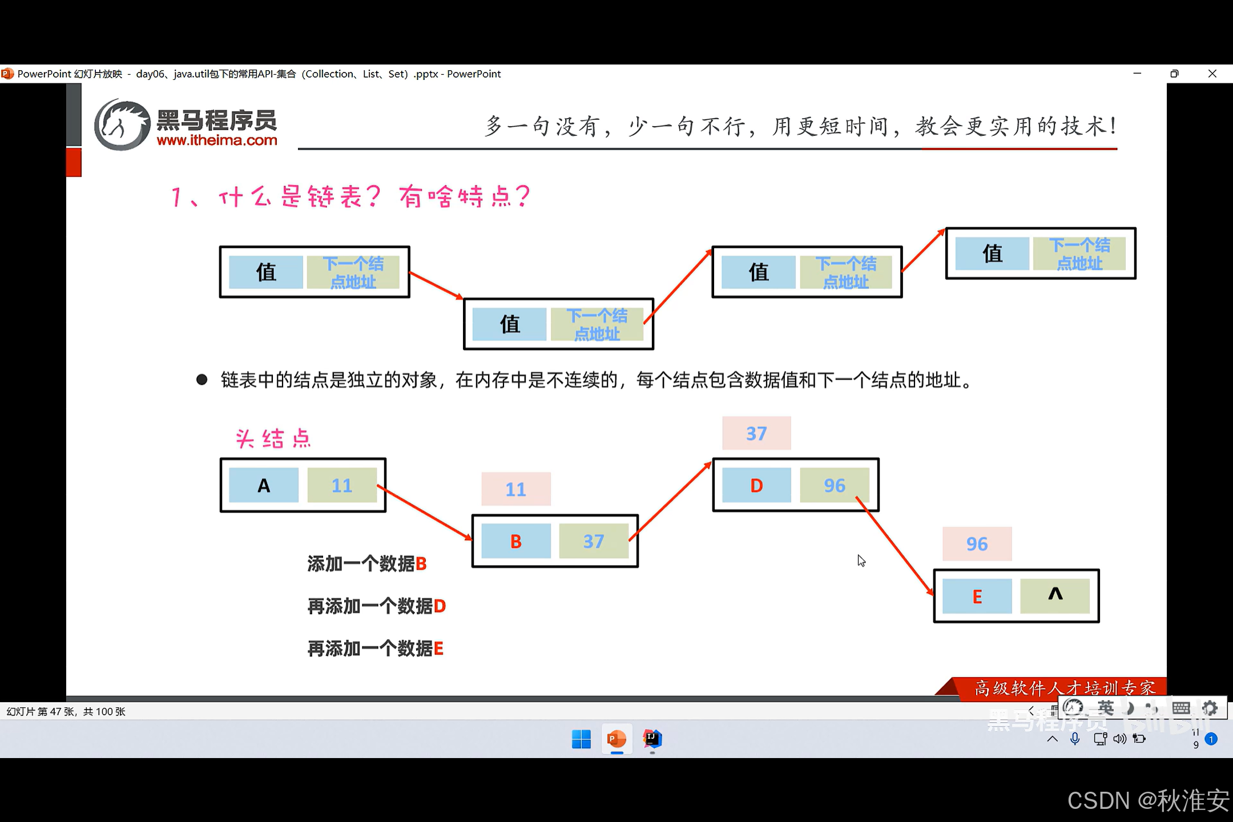The image size is (1233, 822).
Task: Click the www.itheima.com logo text
Action: pyautogui.click(x=217, y=140)
